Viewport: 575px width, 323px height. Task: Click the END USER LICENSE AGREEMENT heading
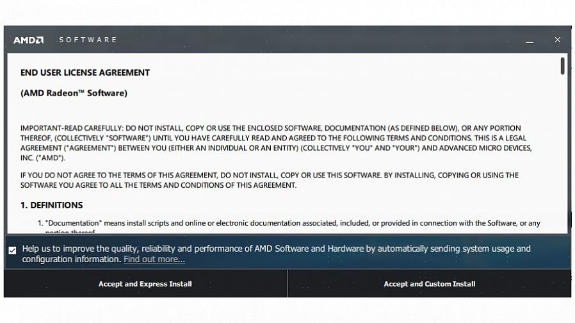tap(85, 72)
